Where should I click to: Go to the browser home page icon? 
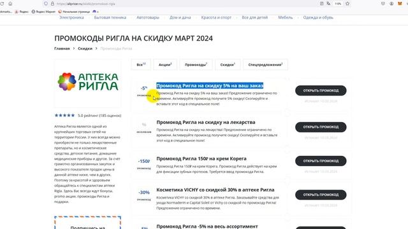point(10,4)
